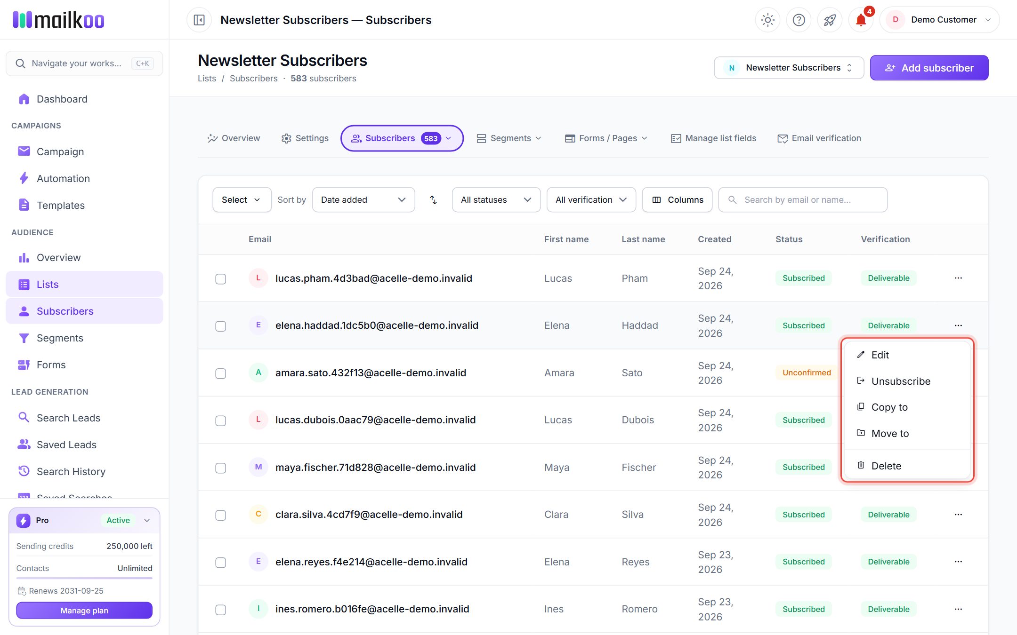Open row actions for lucas.pham subscriber
This screenshot has height=635, width=1017.
[958, 278]
